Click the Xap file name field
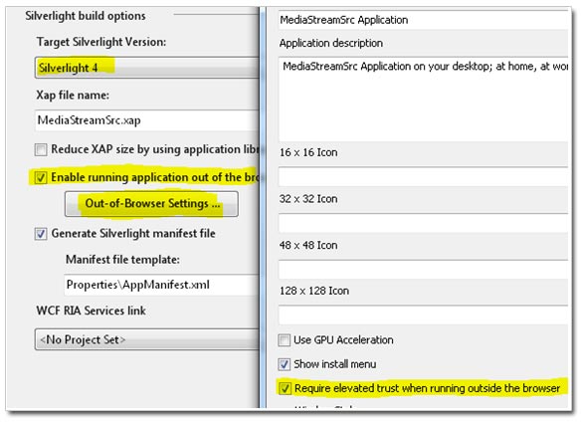This screenshot has height=422, width=582. [x=147, y=120]
